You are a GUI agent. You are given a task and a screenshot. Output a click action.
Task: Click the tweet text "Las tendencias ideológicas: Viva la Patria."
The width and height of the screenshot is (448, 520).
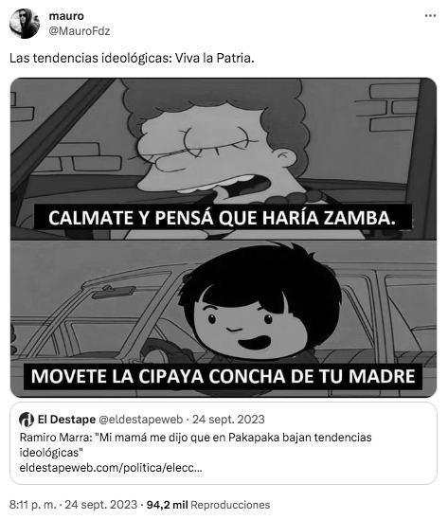132,59
